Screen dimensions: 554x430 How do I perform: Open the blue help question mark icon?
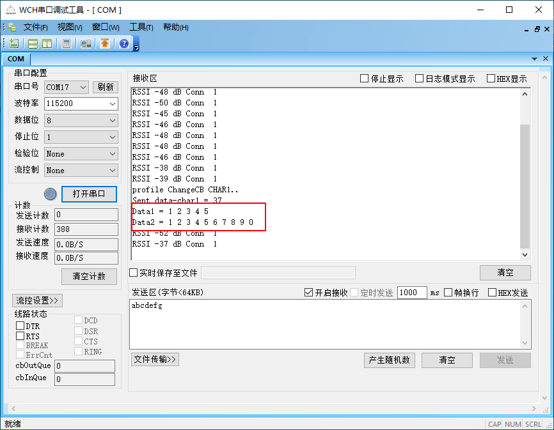coord(124,43)
